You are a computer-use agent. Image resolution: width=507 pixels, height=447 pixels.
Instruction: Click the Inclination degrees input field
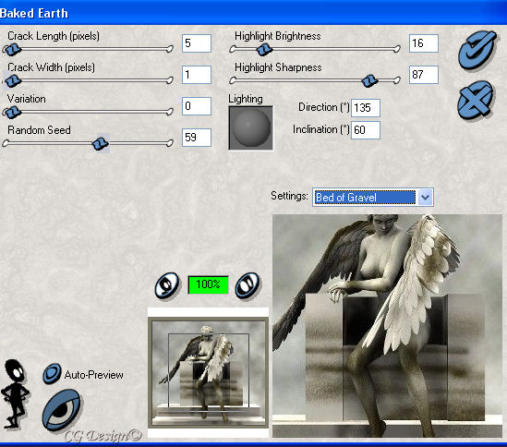pos(366,130)
